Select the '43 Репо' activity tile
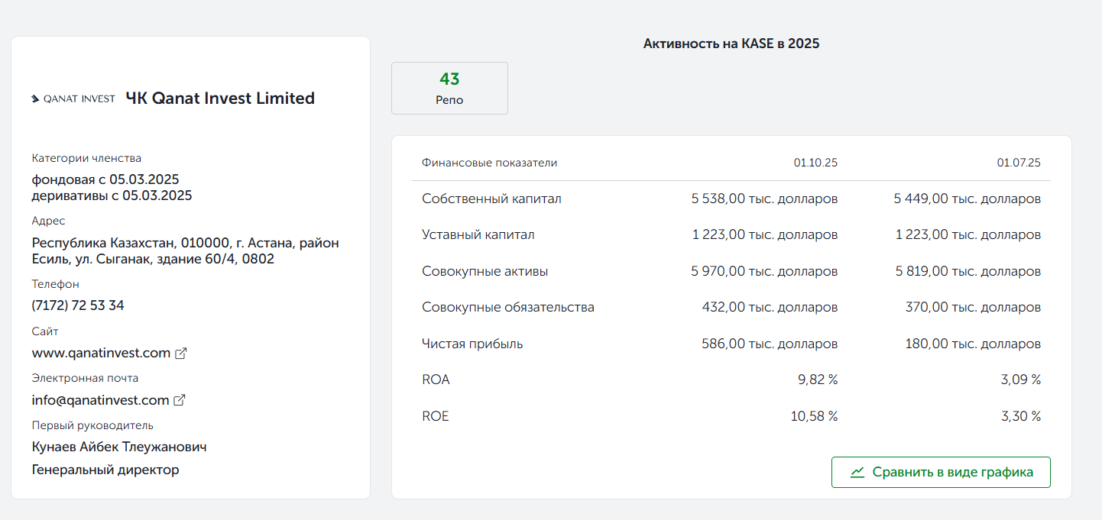The image size is (1102, 520). click(449, 89)
